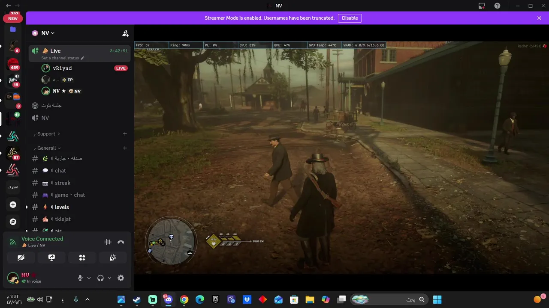Screen dimensions: 549x308
Task: Open the activities launcher button
Action: (x=82, y=258)
